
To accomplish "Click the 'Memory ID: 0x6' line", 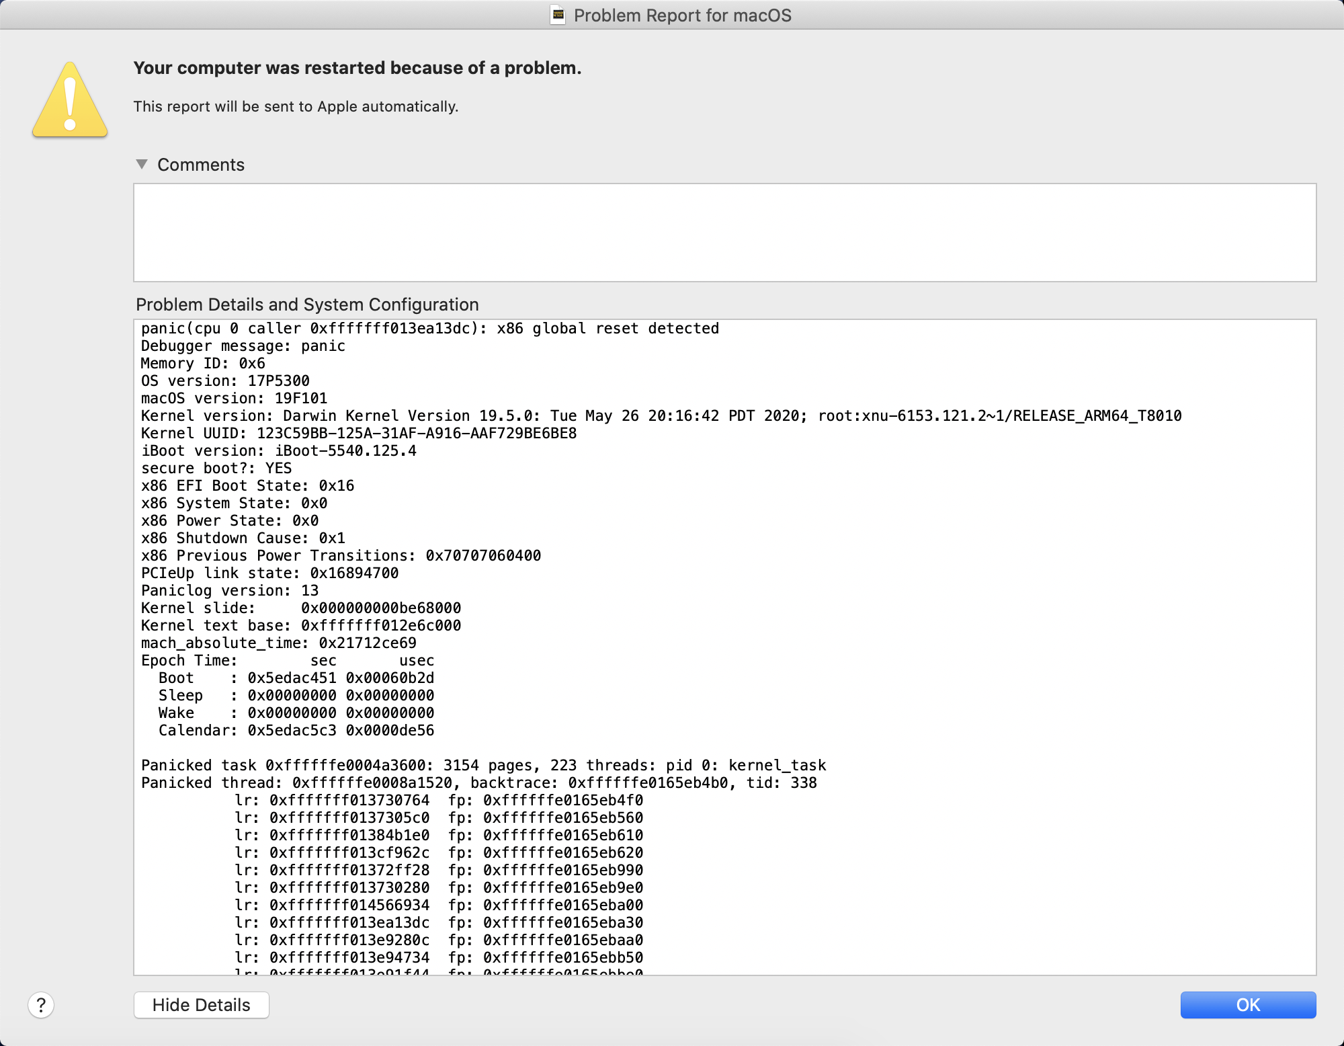I will [203, 364].
